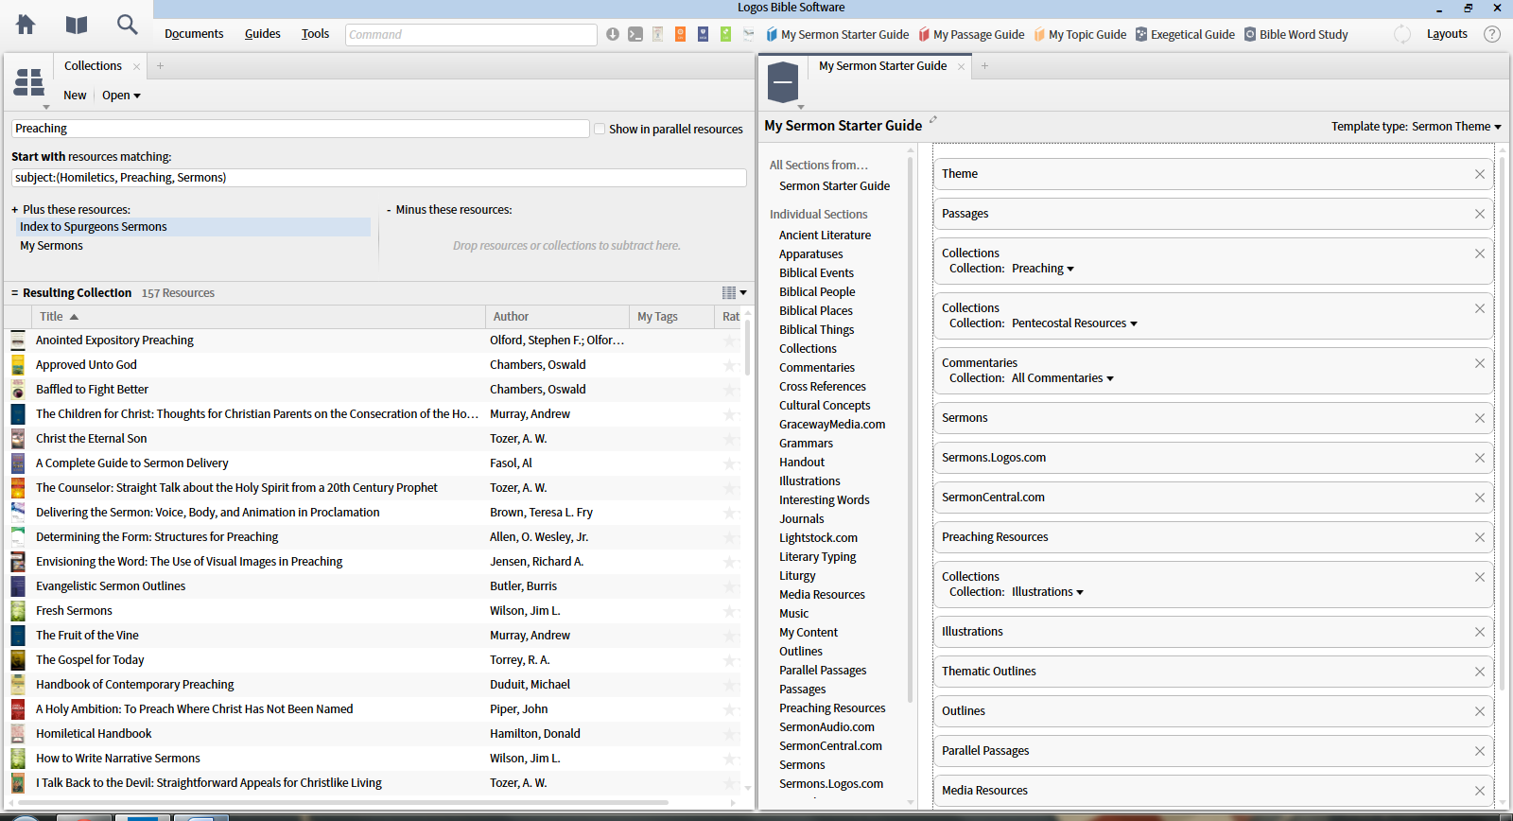Open My Topic Guide shortcut

1080,35
